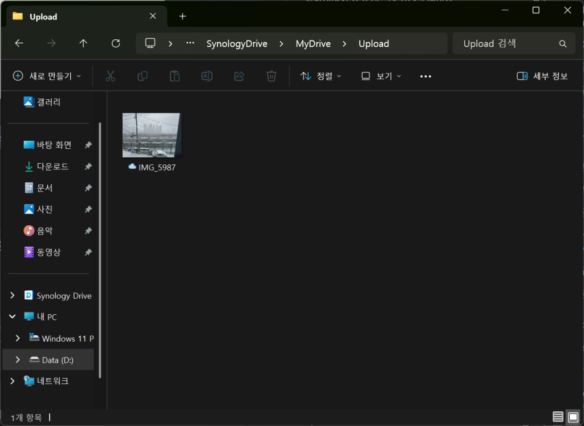Toggle the 세부 정보 details pane
This screenshot has width=584, height=426.
542,76
